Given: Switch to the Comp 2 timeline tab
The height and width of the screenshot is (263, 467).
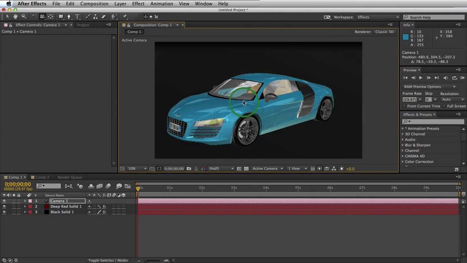Looking at the screenshot, I should tap(42, 177).
